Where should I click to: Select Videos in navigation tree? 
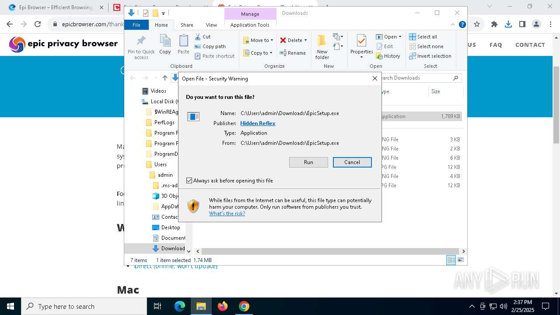(x=158, y=91)
